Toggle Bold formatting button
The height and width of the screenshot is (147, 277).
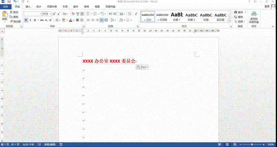(x=26, y=20)
